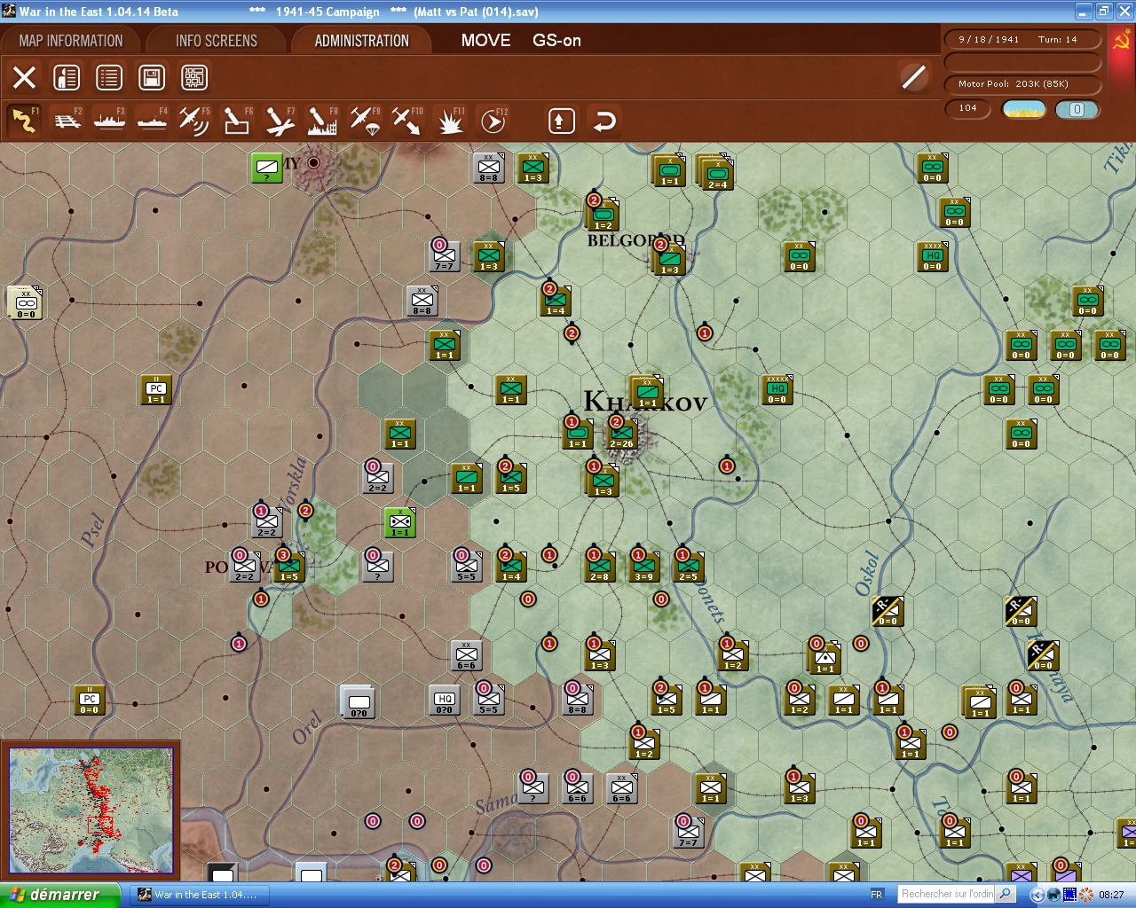Click the F12 end turn icon
The height and width of the screenshot is (908, 1136).
(x=493, y=121)
